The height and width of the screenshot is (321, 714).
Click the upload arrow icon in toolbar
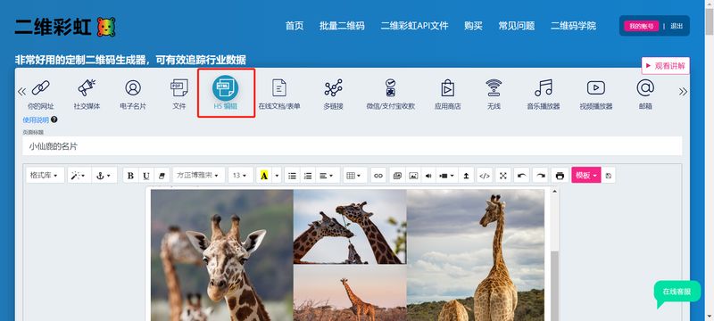[466, 175]
